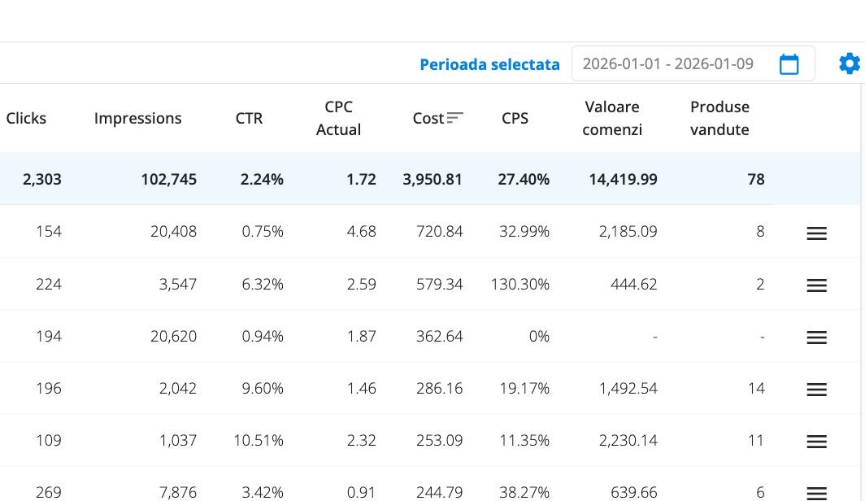Sort table by Cost header
865x501 pixels.
(x=428, y=118)
